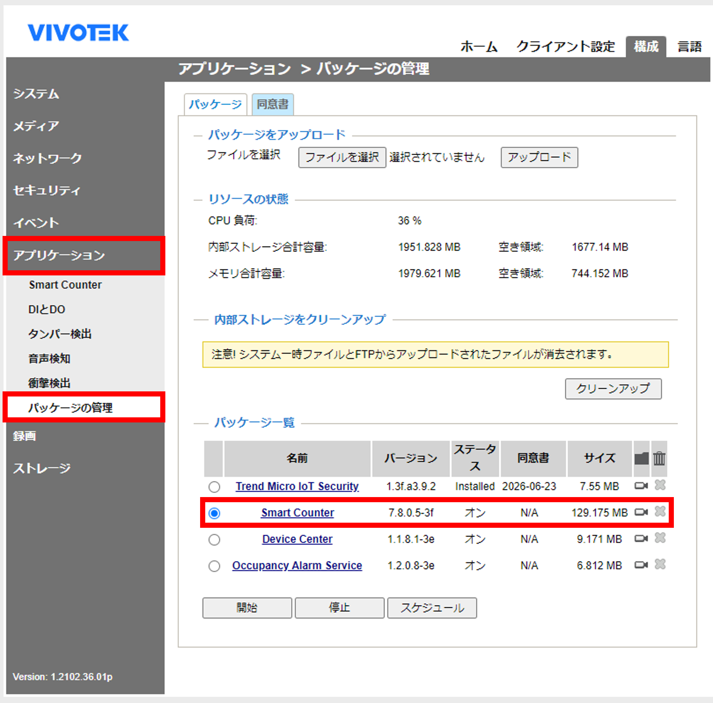Click the 1677.14 MB free storage value
Viewport: 713px width, 703px height.
[600, 247]
